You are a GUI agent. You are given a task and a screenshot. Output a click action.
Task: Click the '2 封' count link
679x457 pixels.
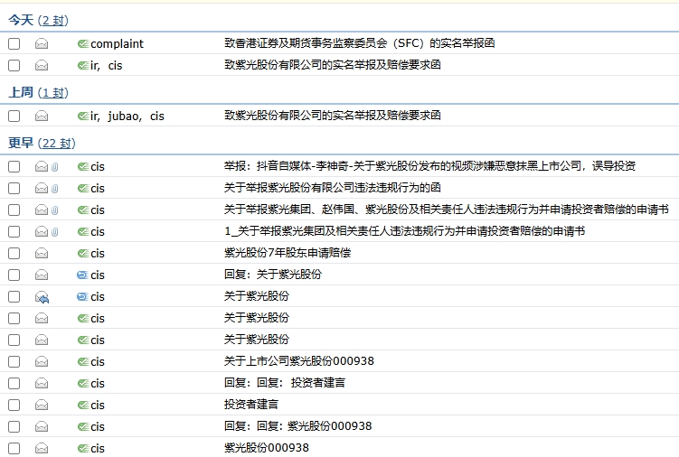[x=53, y=21]
